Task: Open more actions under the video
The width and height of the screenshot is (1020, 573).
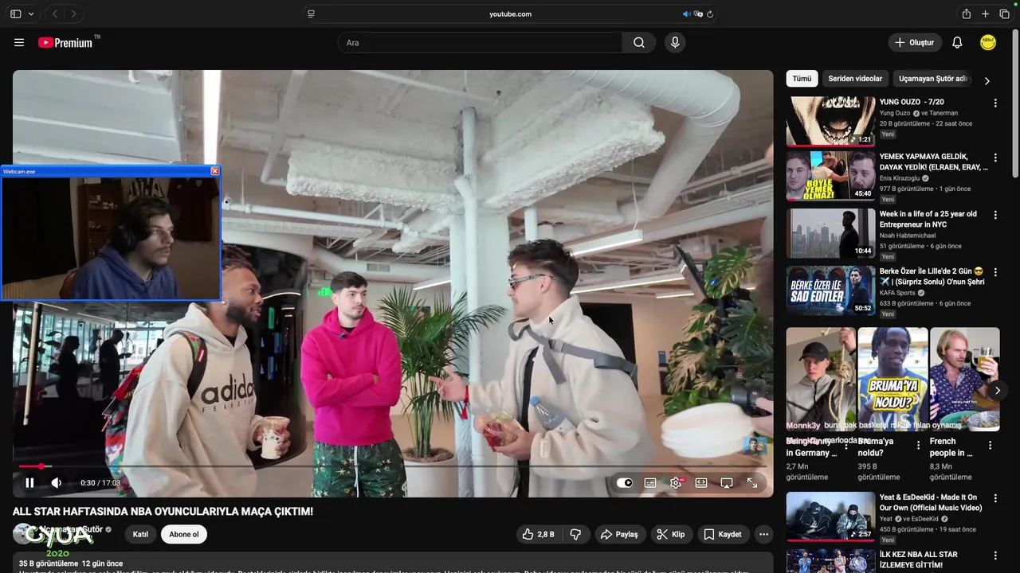Action: (763, 534)
